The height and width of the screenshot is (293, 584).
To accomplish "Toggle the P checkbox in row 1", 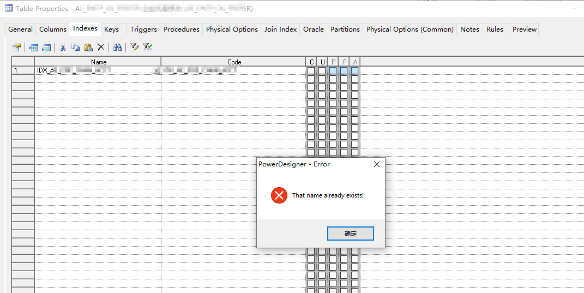I will pyautogui.click(x=333, y=70).
